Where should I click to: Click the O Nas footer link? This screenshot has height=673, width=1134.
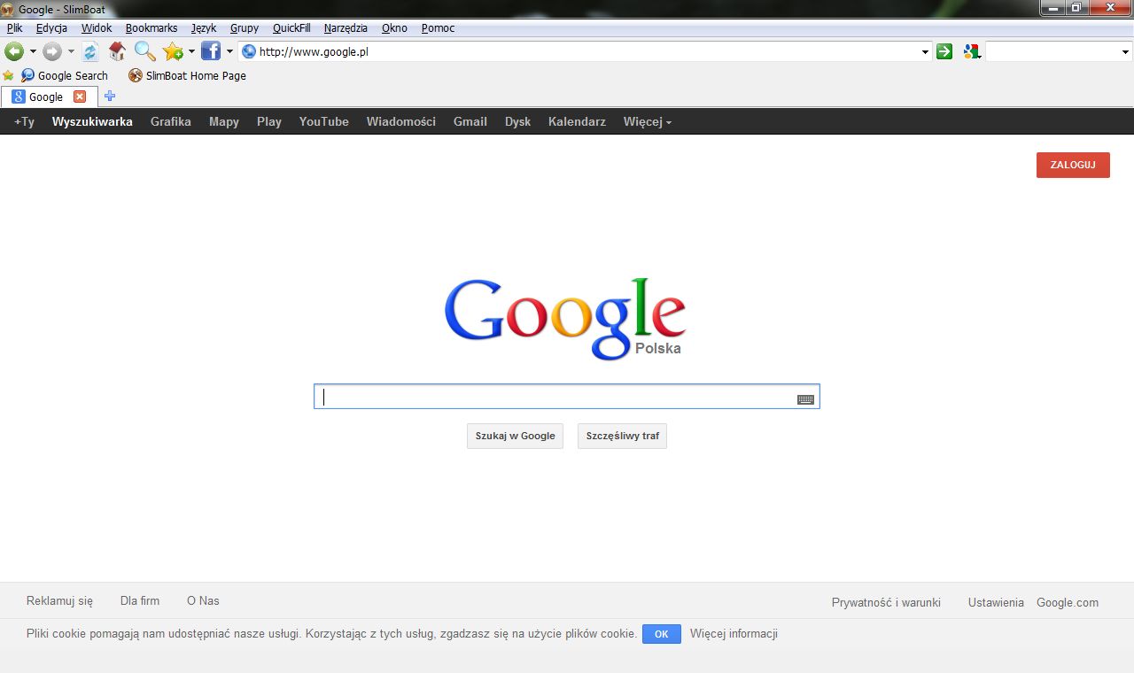[x=203, y=600]
